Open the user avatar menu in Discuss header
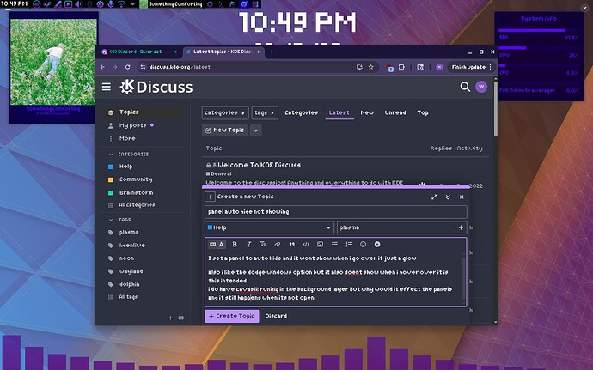 [x=481, y=87]
